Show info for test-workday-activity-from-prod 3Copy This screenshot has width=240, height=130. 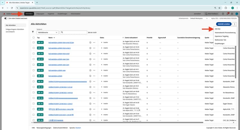90,42
